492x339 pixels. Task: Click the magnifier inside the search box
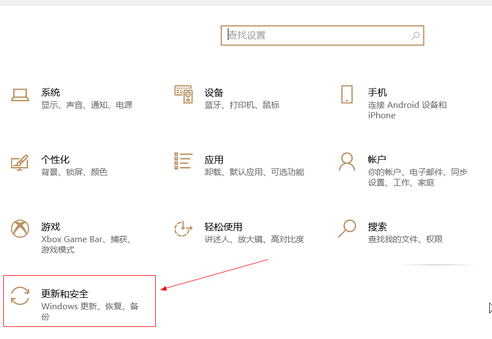[416, 35]
